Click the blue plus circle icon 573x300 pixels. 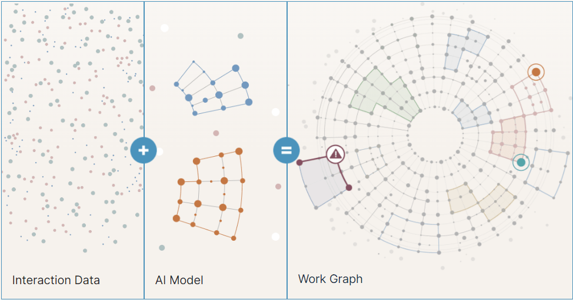[144, 150]
